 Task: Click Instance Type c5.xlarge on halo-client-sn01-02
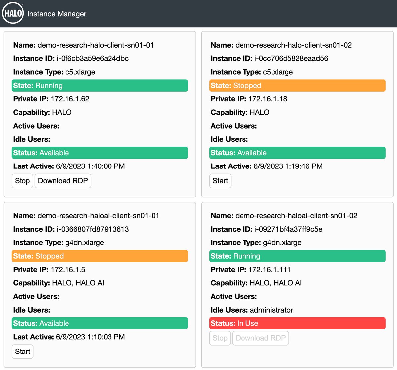tap(252, 72)
